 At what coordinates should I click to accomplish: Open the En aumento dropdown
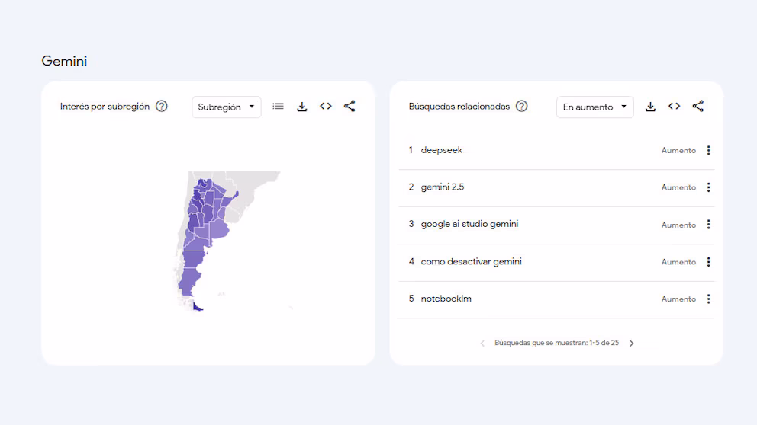coord(594,107)
